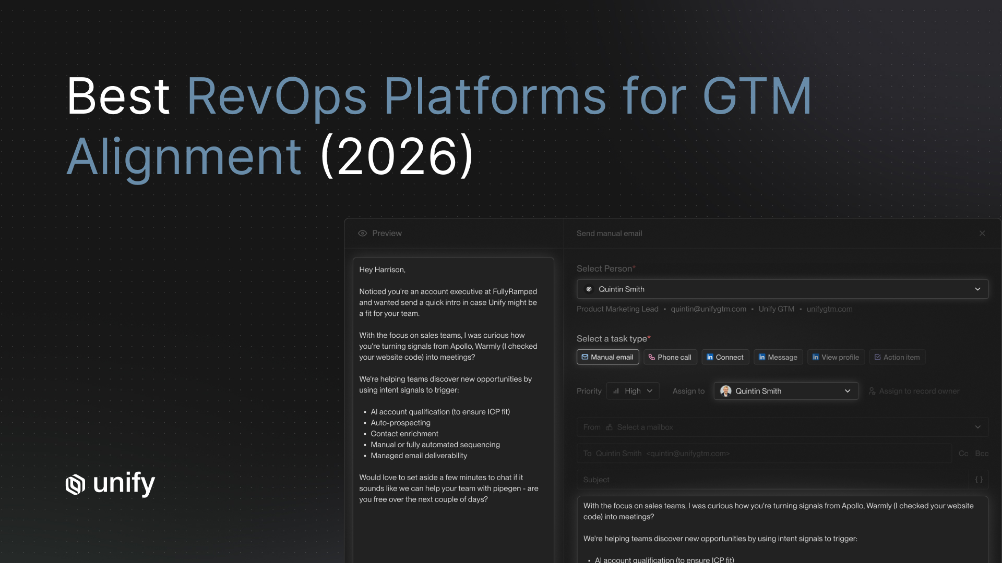
Task: Open the Assign to Quintin Smith dropdown
Action: (x=786, y=391)
